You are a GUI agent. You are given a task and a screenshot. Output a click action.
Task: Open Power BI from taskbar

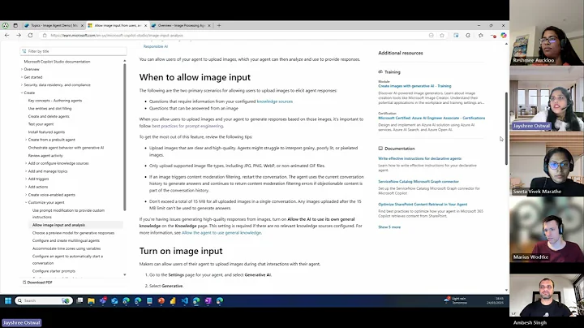coord(173,300)
